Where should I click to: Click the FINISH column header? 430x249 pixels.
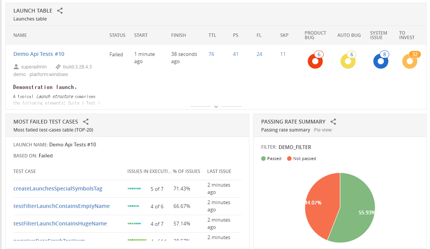click(178, 35)
